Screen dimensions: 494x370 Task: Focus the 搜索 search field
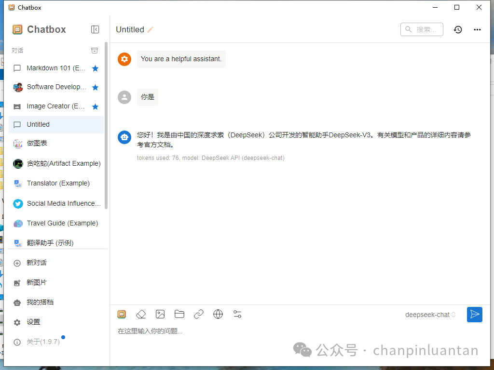[422, 29]
